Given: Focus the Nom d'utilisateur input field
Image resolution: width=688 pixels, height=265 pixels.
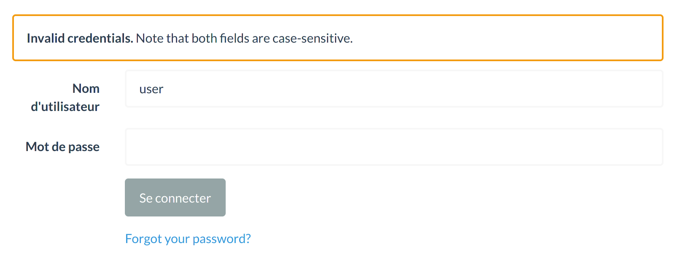Looking at the screenshot, I should click(x=394, y=89).
